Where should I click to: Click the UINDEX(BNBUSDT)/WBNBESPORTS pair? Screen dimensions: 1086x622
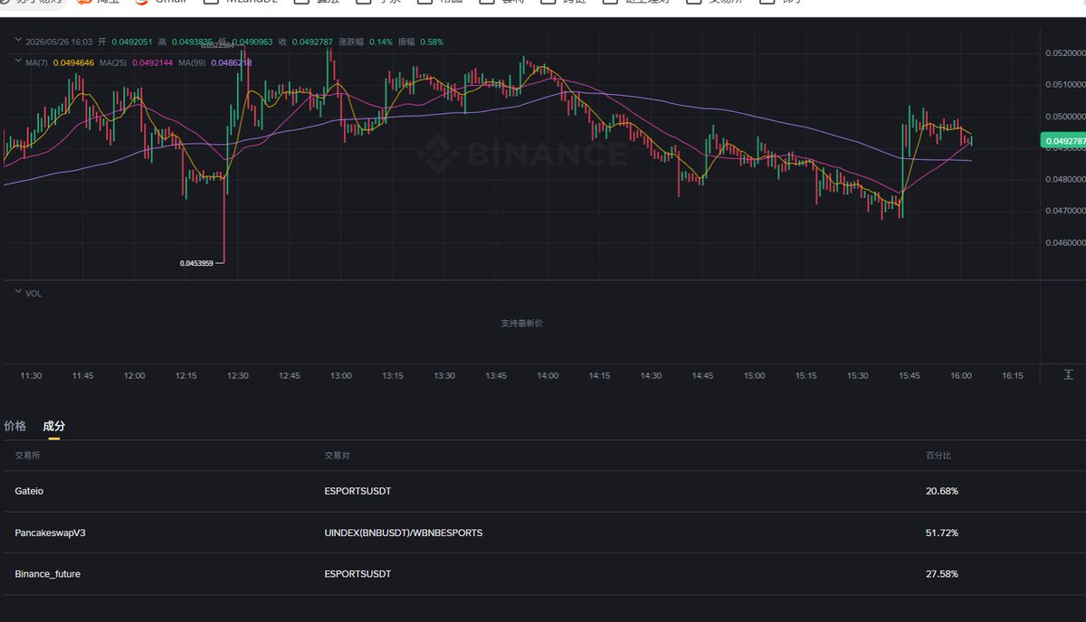click(x=404, y=532)
